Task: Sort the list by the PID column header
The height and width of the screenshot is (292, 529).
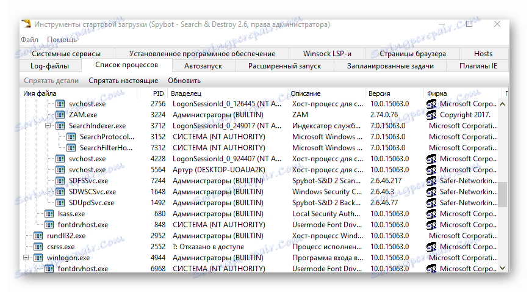Action: tap(159, 93)
